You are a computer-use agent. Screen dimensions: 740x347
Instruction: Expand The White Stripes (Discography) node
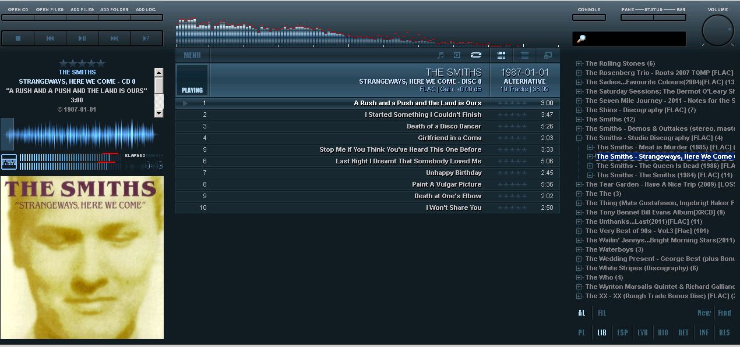coord(579,269)
